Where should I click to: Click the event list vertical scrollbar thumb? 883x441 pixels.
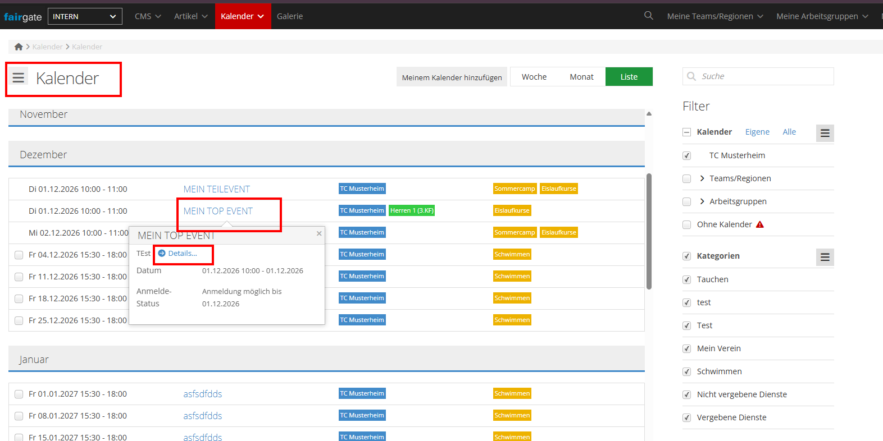[649, 231]
